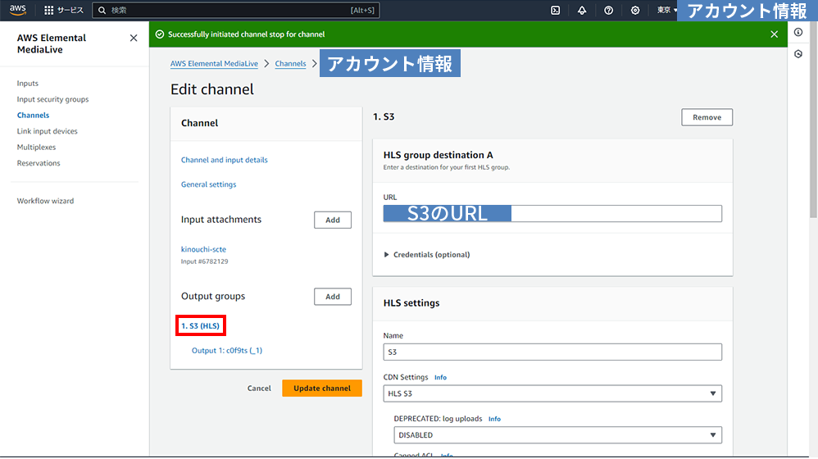
Task: Edit the HLS settings Name field
Action: pyautogui.click(x=552, y=352)
